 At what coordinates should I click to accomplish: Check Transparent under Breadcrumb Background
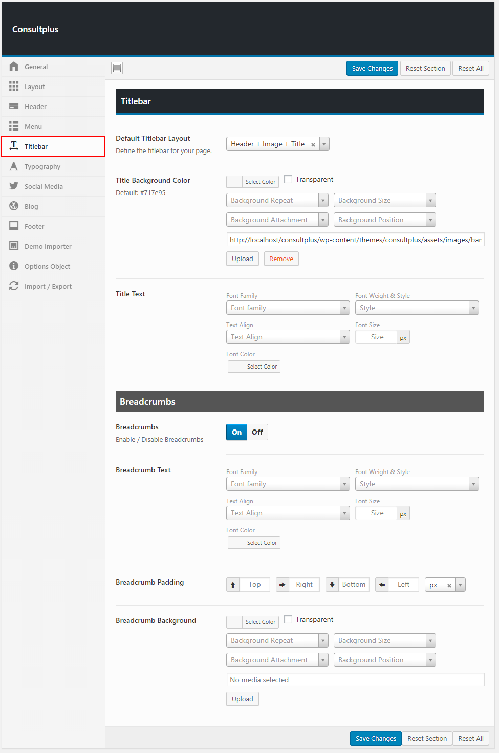288,619
